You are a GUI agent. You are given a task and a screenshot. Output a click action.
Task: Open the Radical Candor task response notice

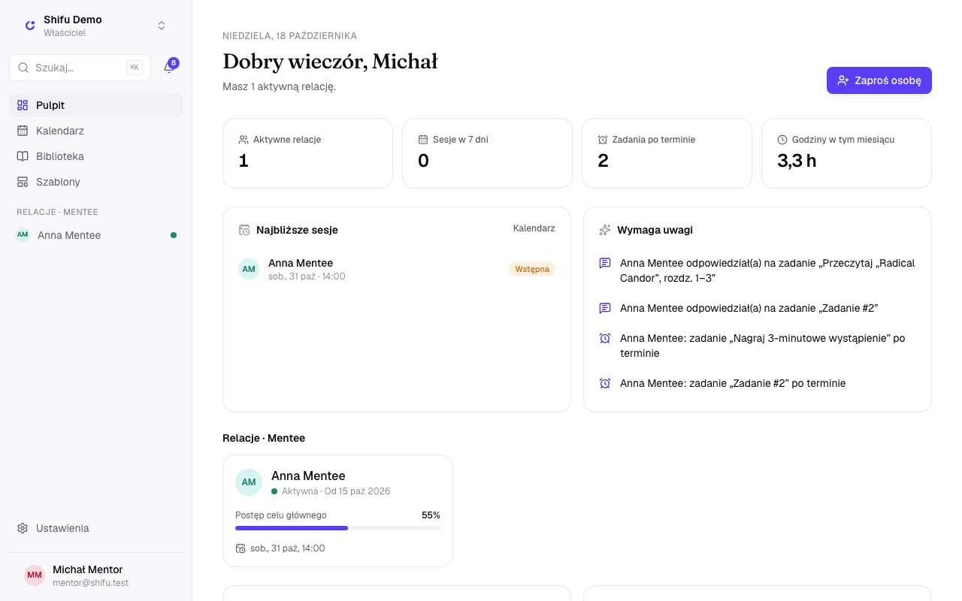(x=758, y=270)
